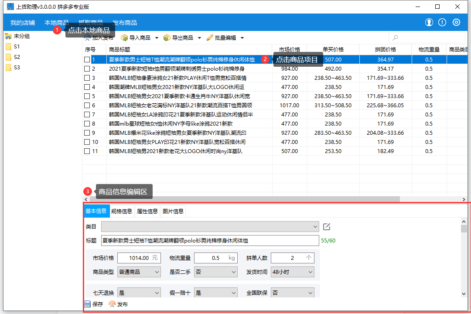Click the search input field

click(427, 38)
